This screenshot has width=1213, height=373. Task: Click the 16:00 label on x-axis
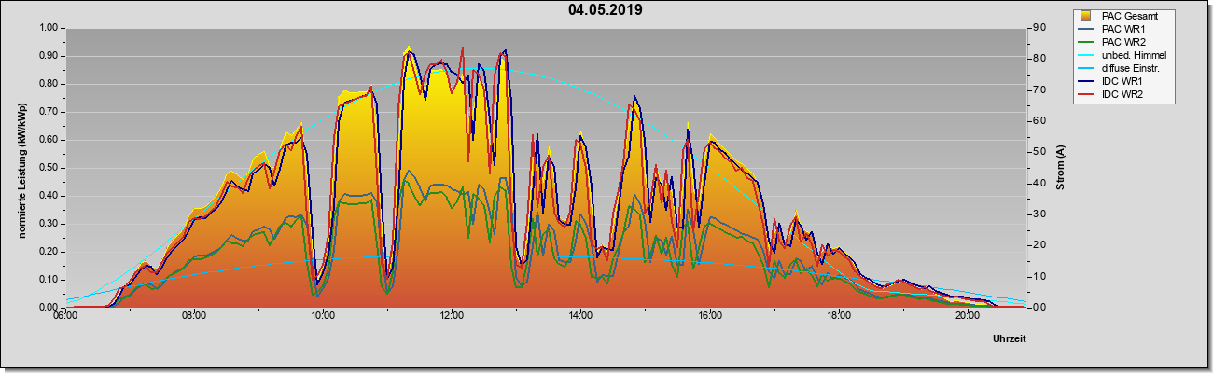click(709, 315)
